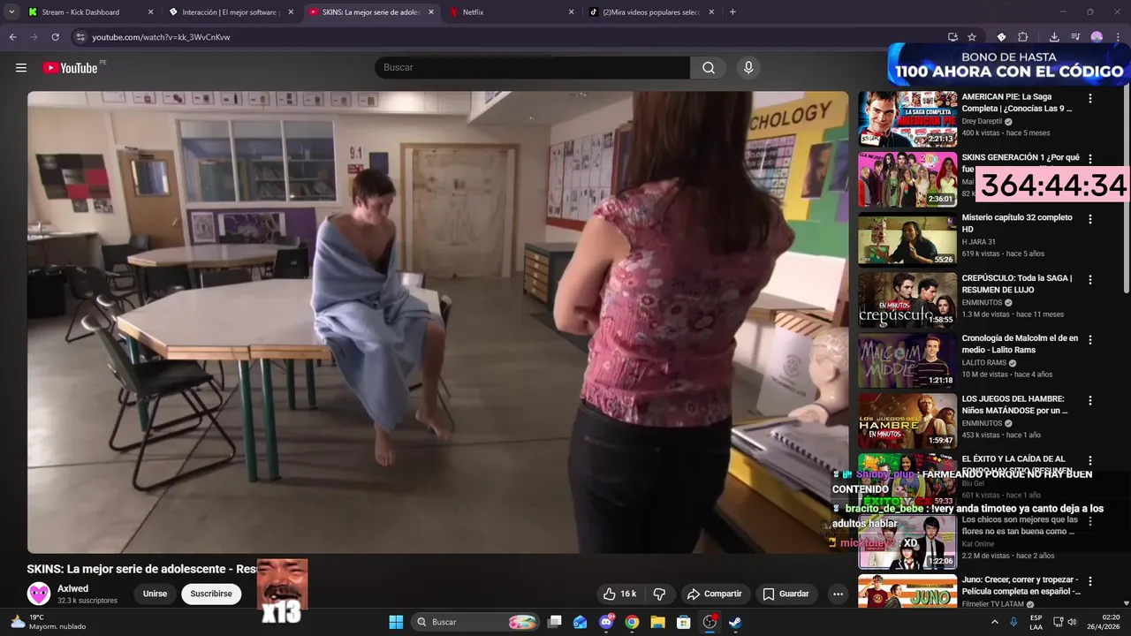Screen dimensions: 1131x636
Task: Open File Explorer from the taskbar
Action: click(x=657, y=622)
